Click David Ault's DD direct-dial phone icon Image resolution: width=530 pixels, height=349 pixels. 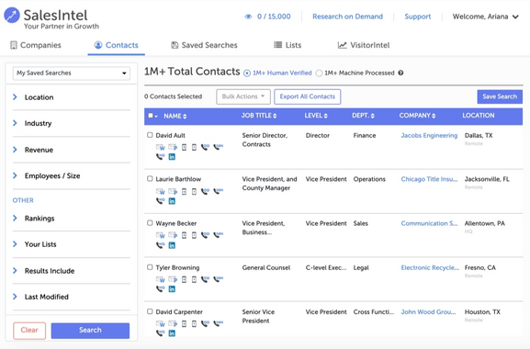click(206, 147)
